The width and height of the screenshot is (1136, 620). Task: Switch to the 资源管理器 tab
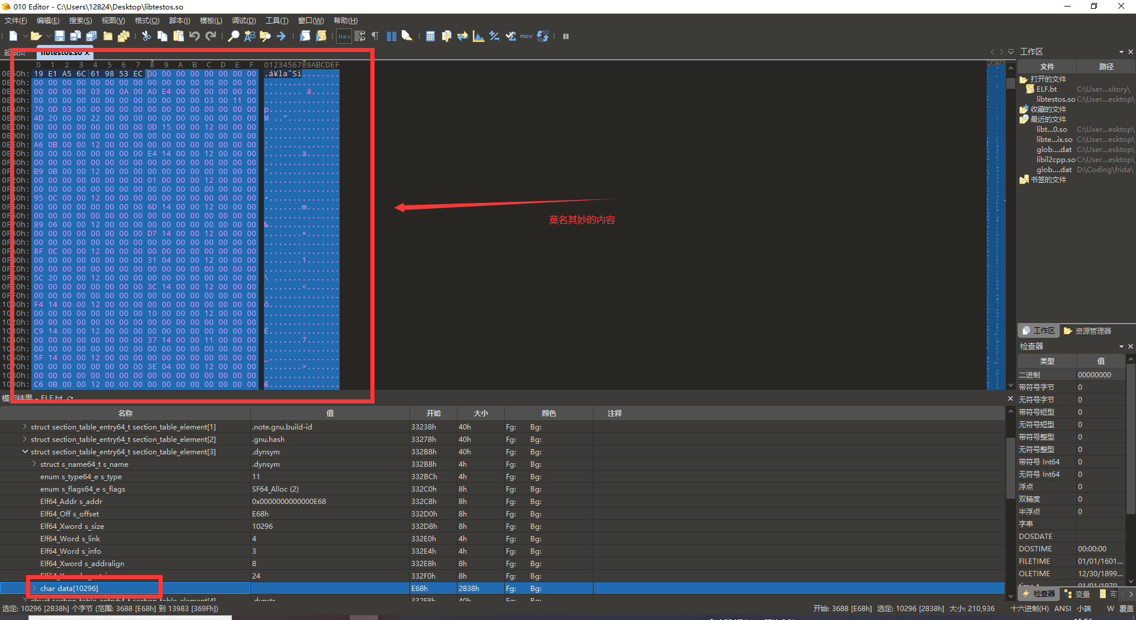[1087, 331]
